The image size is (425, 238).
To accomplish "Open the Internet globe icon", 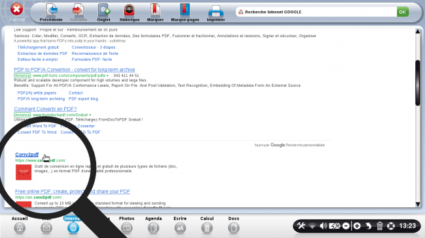I will click(x=73, y=228).
